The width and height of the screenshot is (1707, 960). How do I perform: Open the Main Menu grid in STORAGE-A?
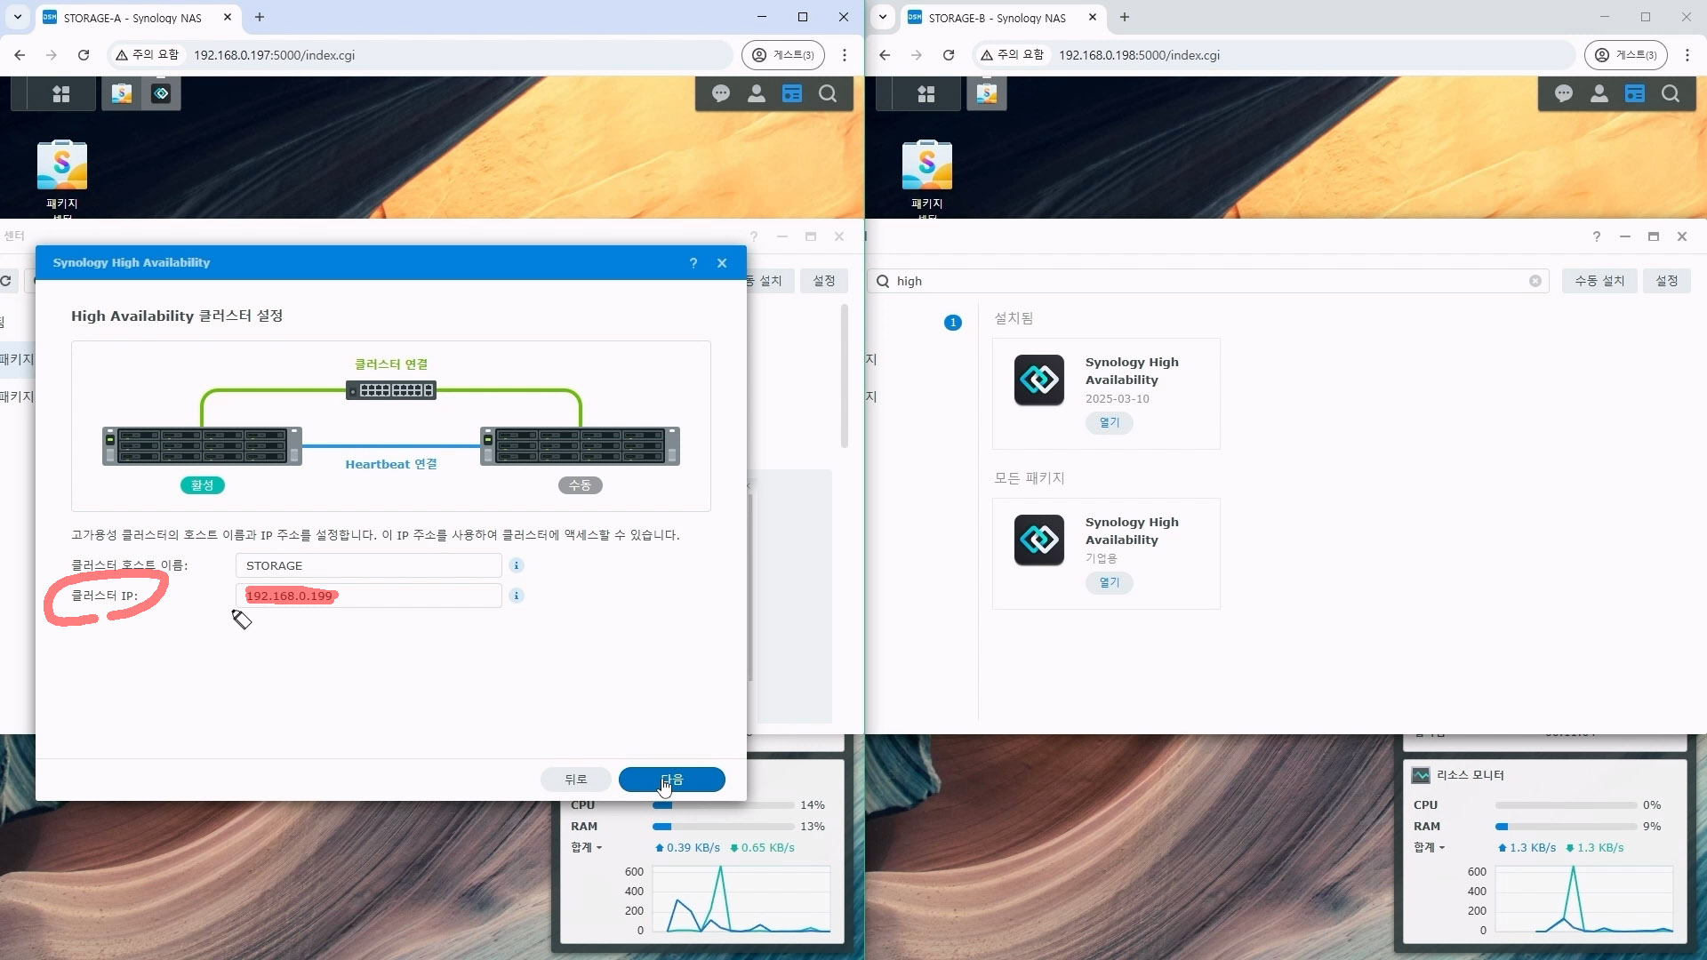tap(60, 93)
